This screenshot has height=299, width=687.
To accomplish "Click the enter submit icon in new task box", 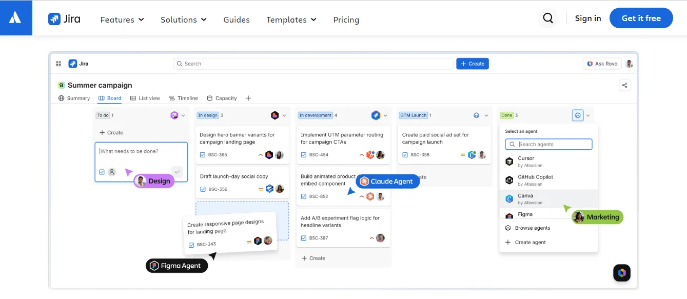I will point(177,172).
